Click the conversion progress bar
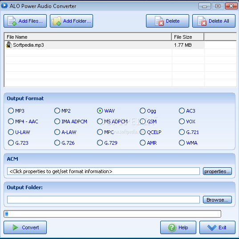The height and width of the screenshot is (239, 239). click(112, 214)
